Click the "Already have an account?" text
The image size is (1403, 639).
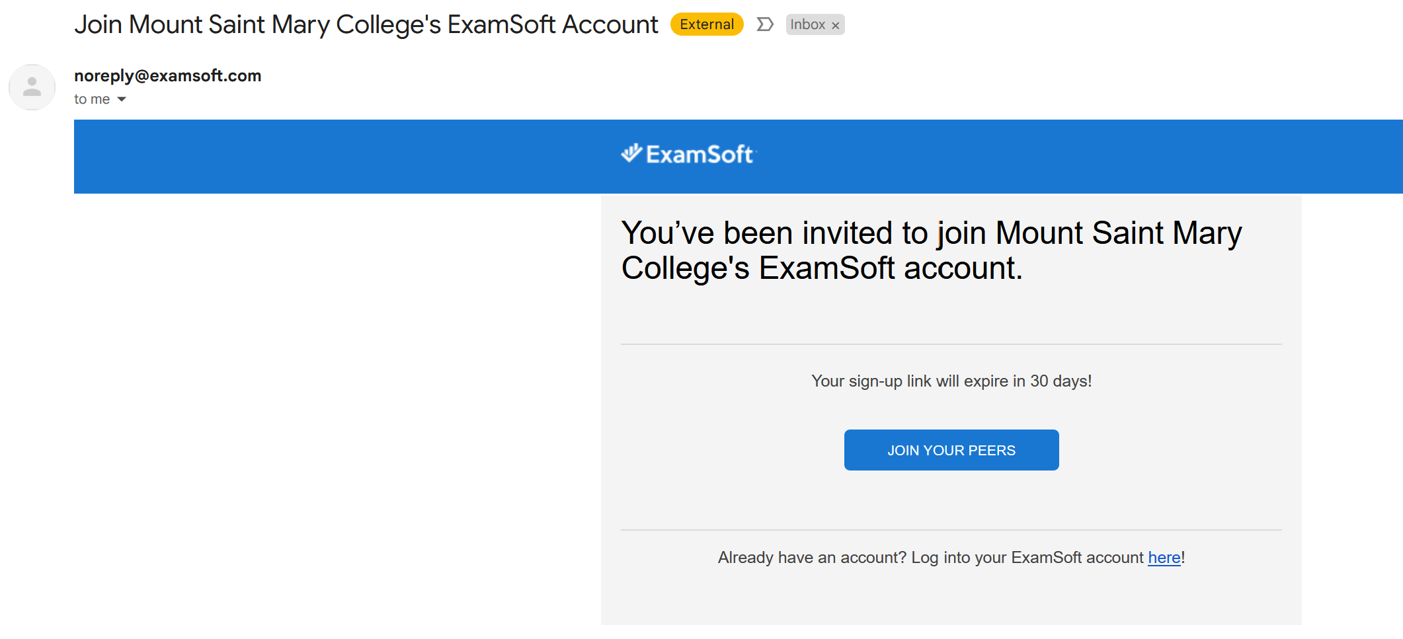(x=812, y=558)
